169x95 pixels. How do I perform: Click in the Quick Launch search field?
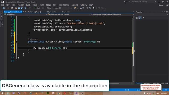(x=143, y=2)
